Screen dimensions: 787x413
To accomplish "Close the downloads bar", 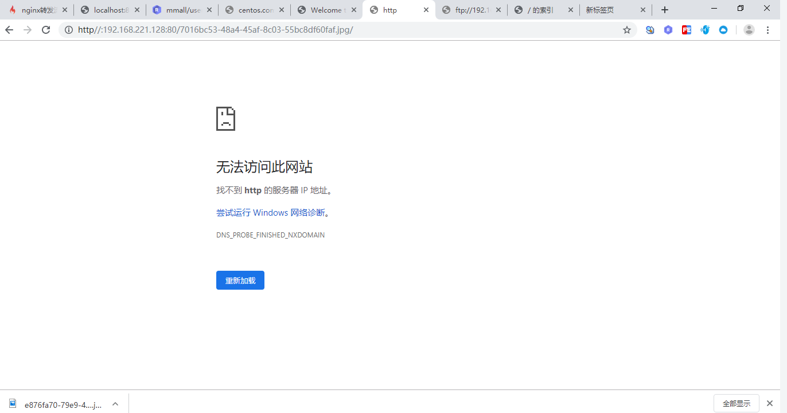I will [x=770, y=403].
